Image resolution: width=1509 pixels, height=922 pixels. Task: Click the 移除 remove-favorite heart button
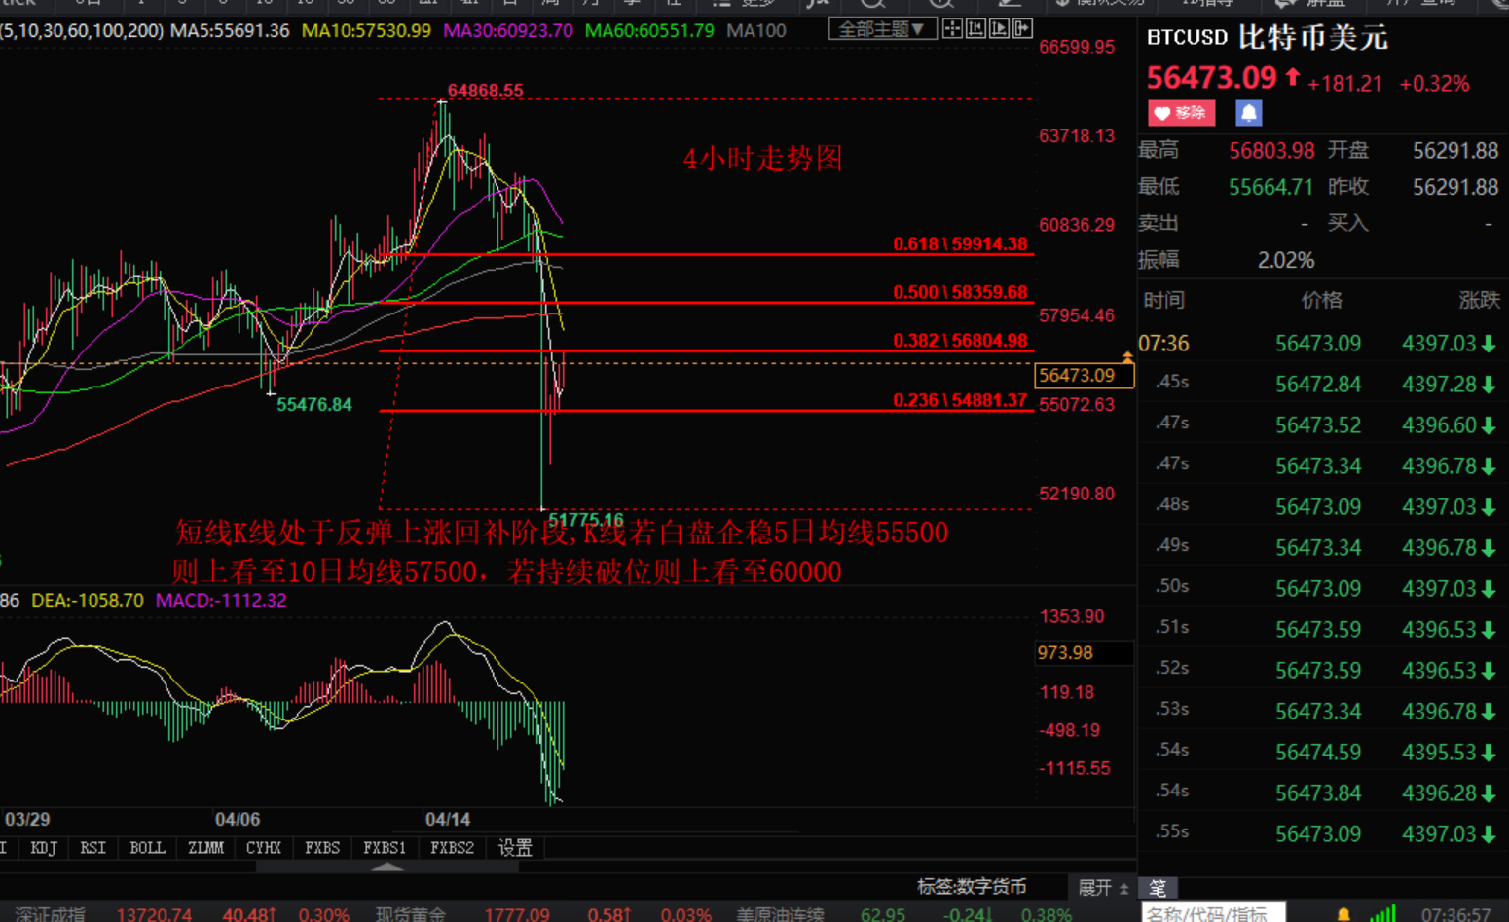pos(1181,113)
